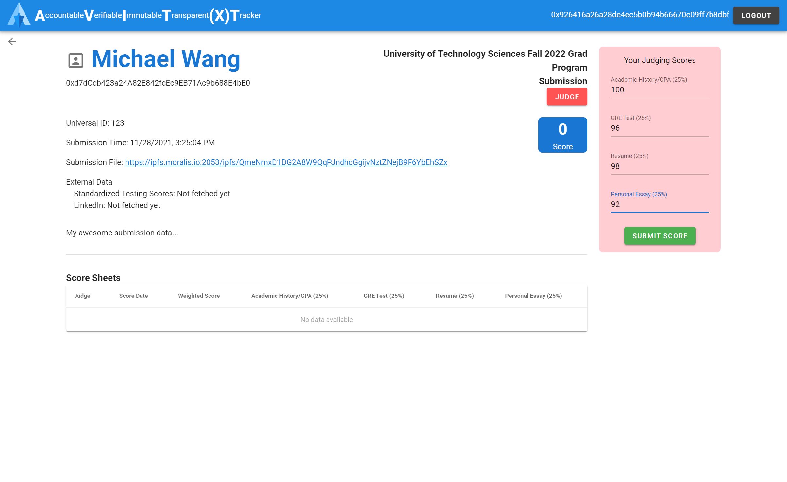Click the GRE Test table column header
The height and width of the screenshot is (482, 787).
click(384, 296)
